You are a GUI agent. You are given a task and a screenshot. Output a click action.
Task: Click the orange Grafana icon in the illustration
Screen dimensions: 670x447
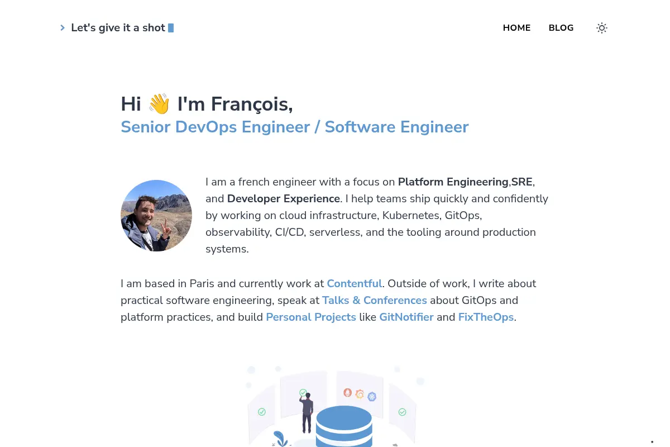pyautogui.click(x=360, y=394)
